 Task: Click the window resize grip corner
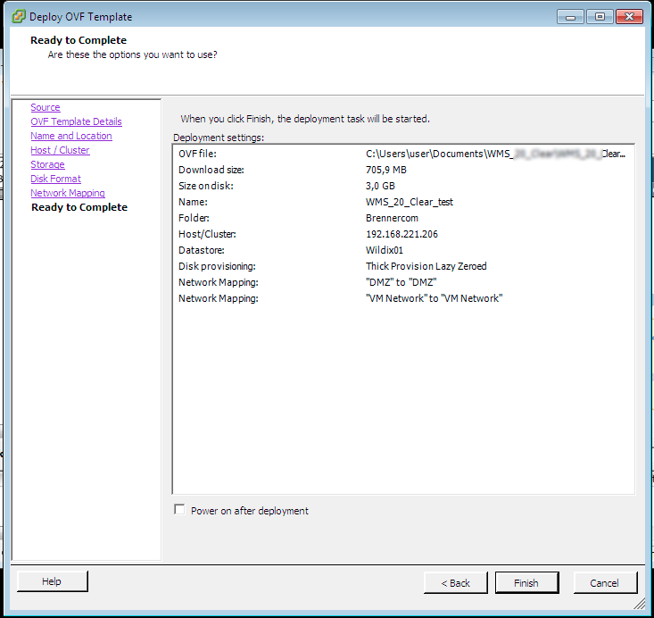click(x=639, y=603)
